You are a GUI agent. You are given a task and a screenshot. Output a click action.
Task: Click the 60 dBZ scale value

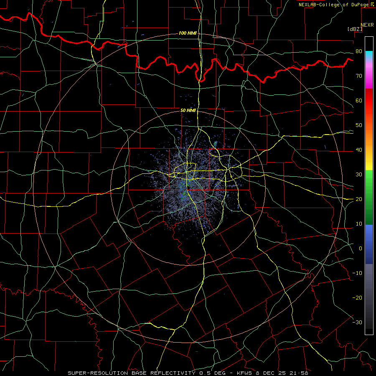tap(359, 101)
